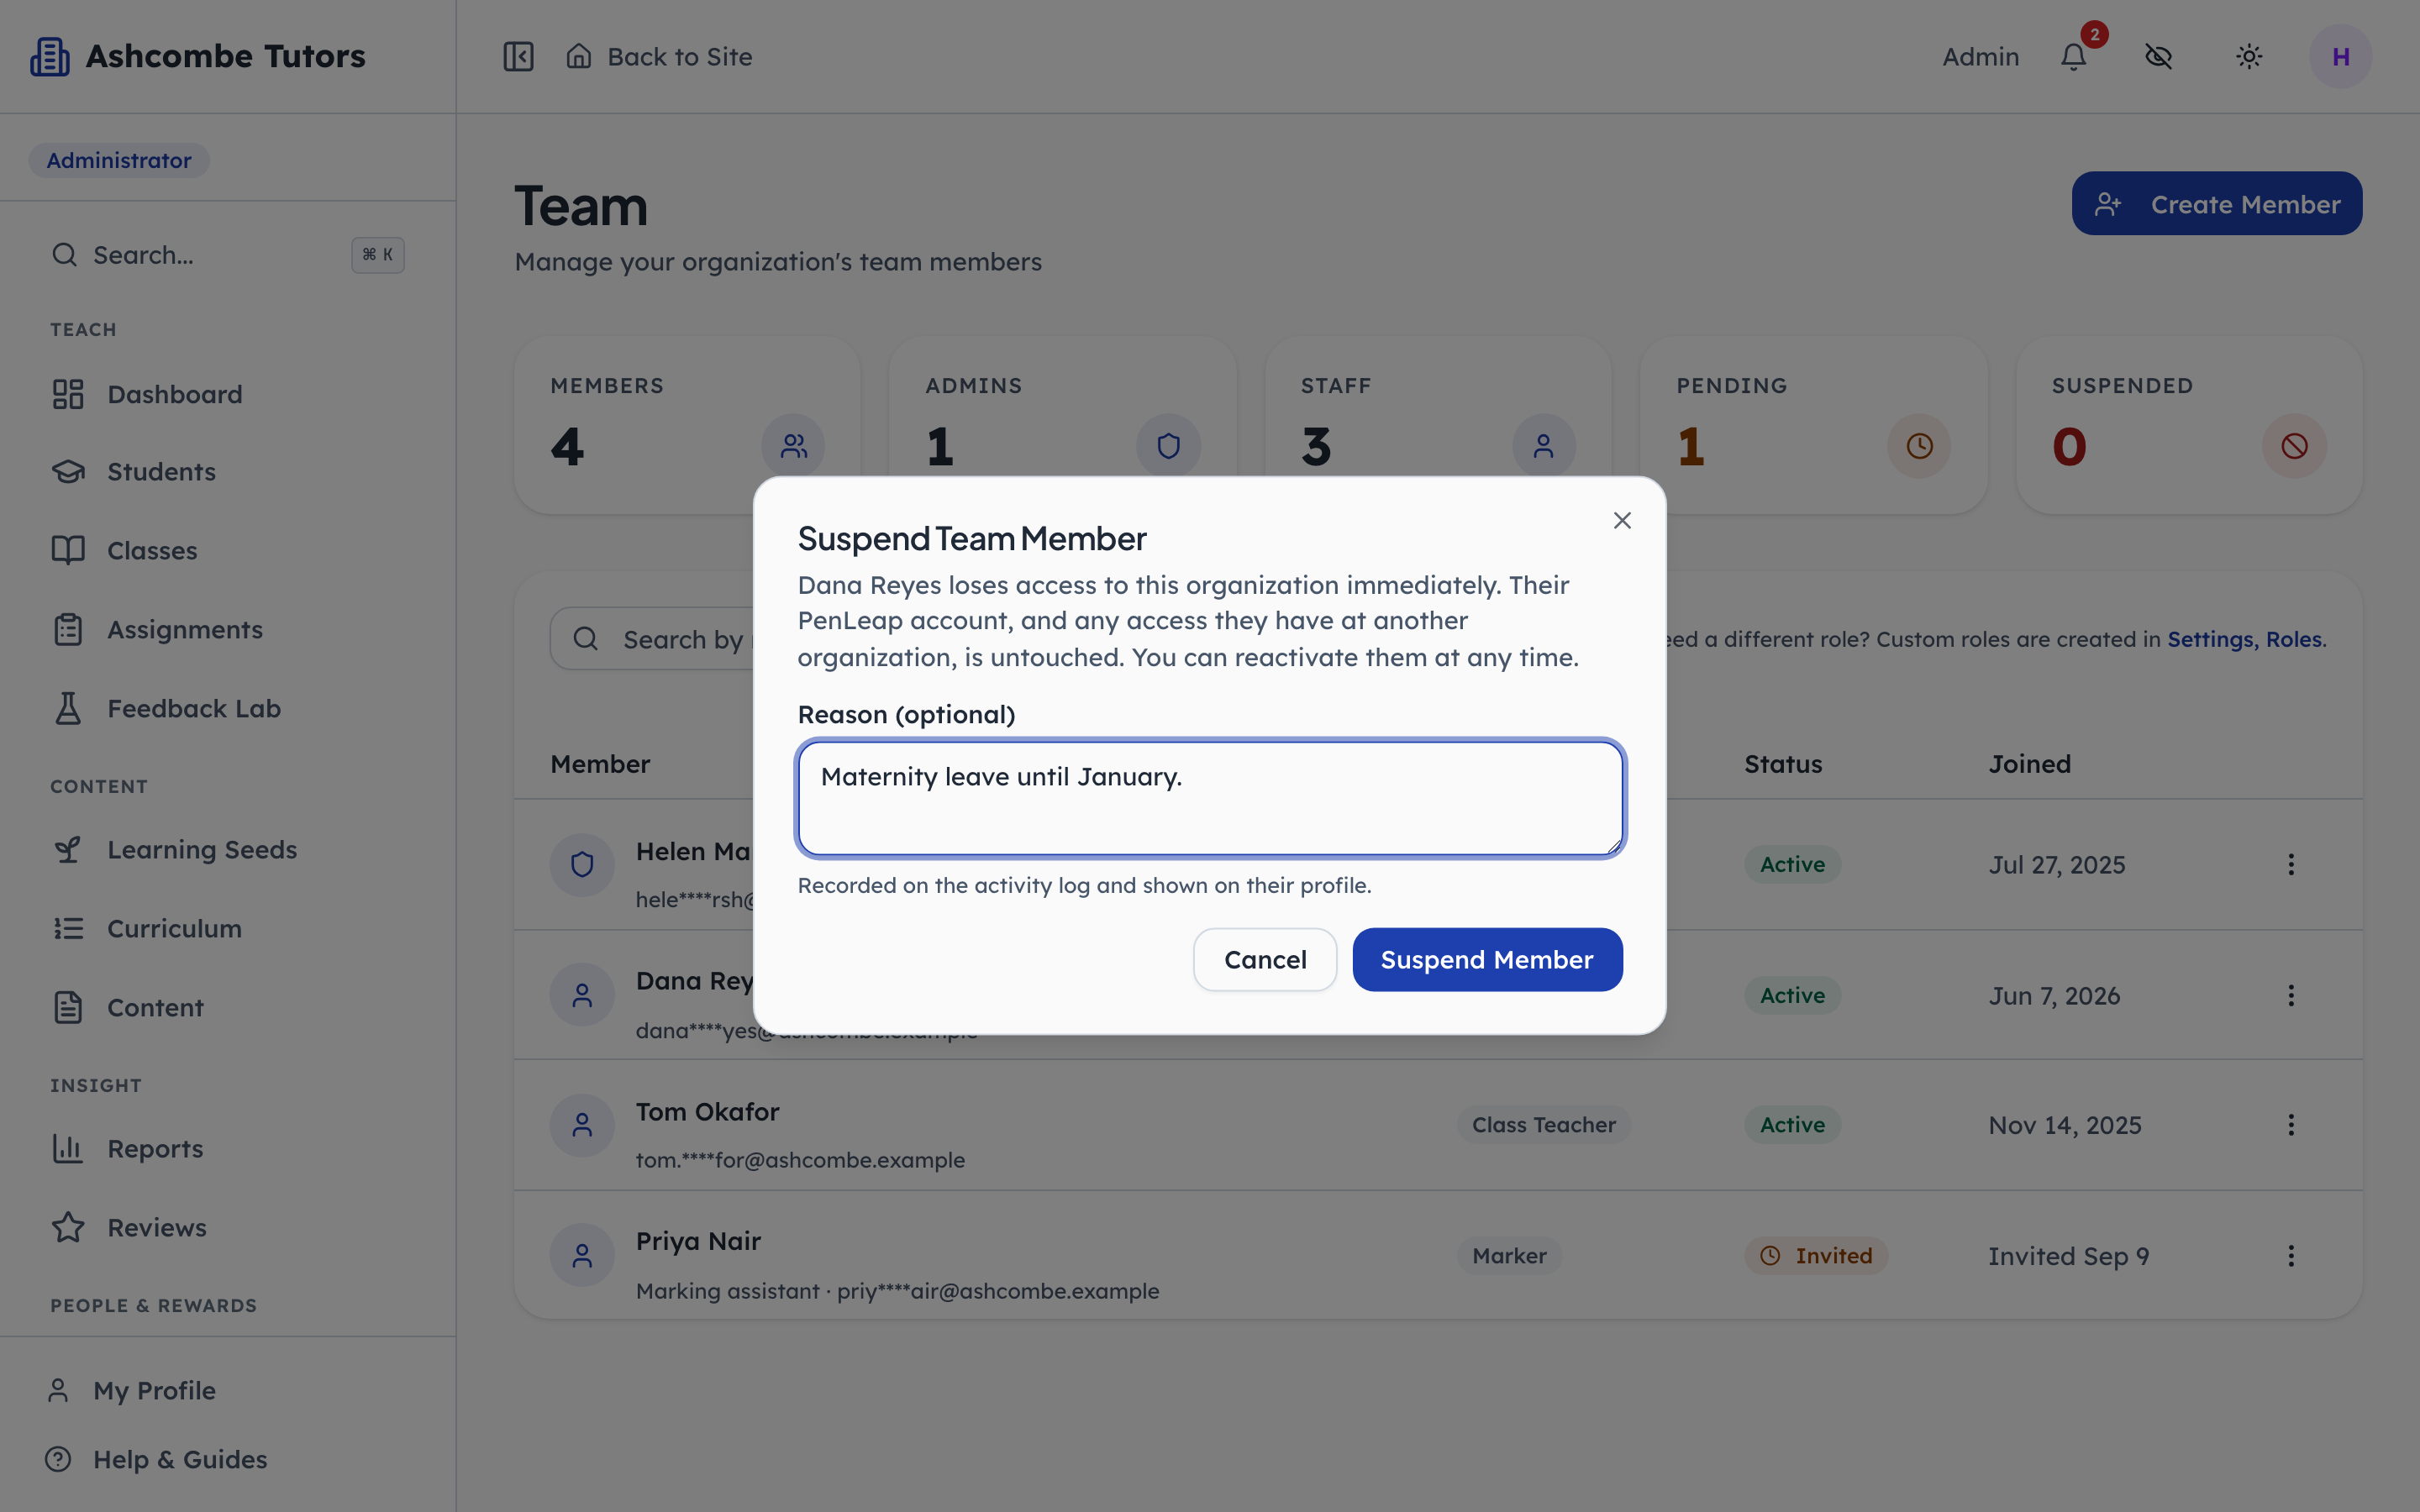Open Reviews star icon
The width and height of the screenshot is (2420, 1512).
[x=68, y=1227]
